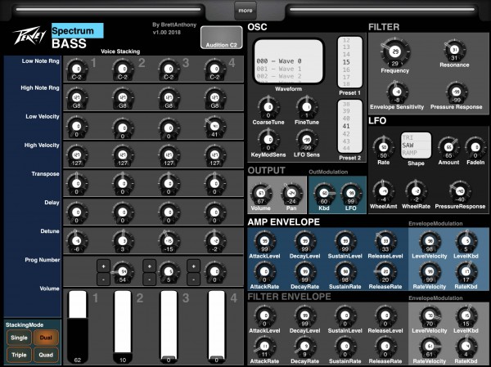Click voice 1 Low Note Rng knob

77,69
